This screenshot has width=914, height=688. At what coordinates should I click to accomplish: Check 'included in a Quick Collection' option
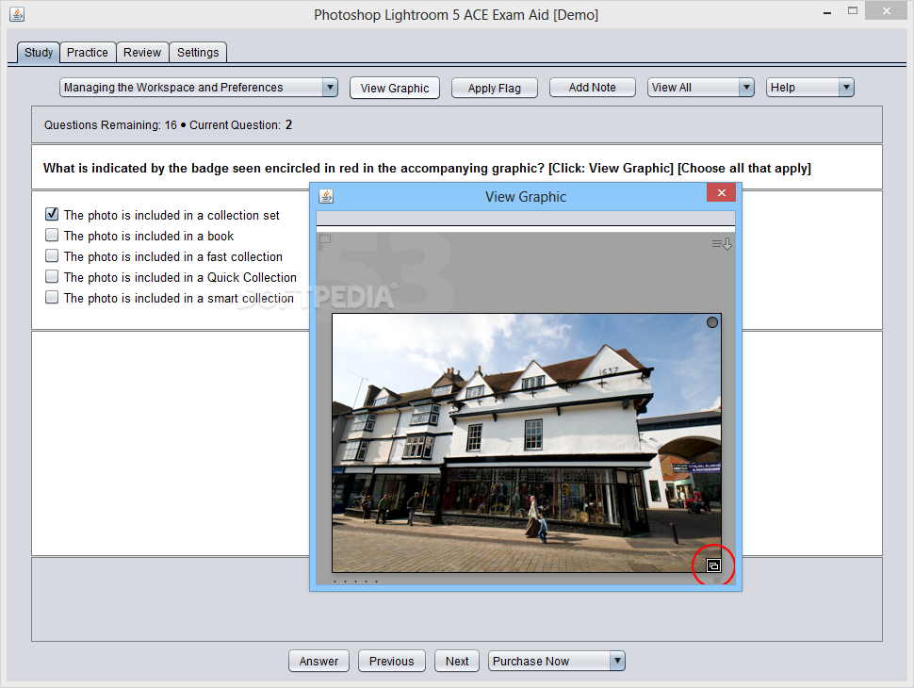[x=52, y=276]
